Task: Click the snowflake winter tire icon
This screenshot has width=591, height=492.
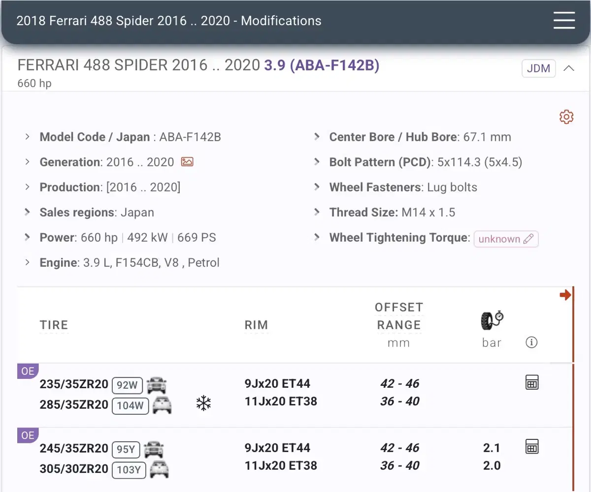Action: point(203,404)
